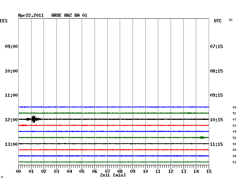
Task: Click amplitude value 55 on the right
Action: click(234, 156)
